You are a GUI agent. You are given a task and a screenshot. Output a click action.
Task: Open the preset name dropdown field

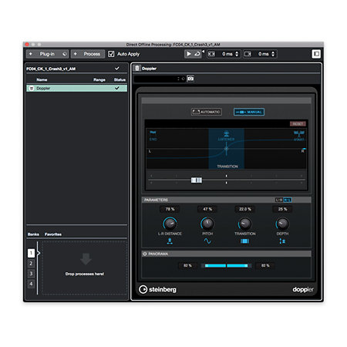(x=156, y=79)
